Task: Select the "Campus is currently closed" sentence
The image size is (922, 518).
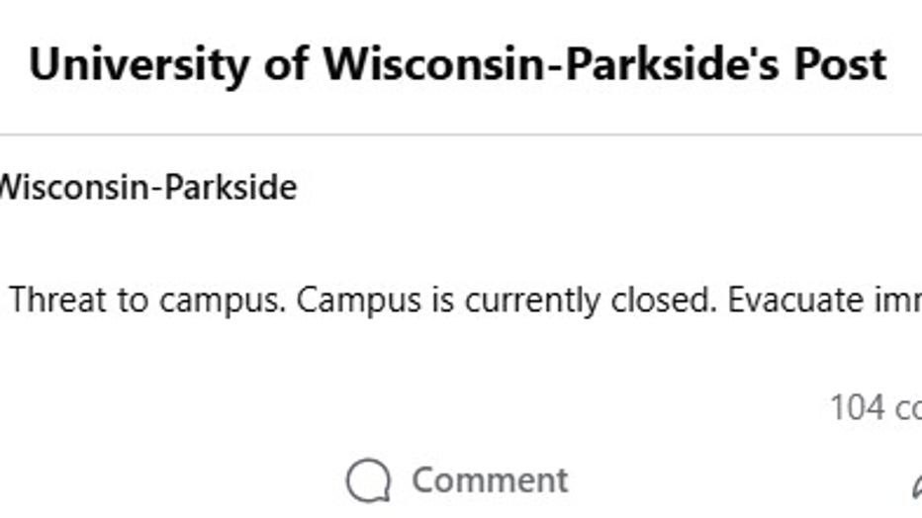Action: click(503, 301)
